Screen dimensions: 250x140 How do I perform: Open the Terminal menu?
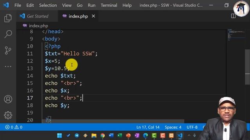109,5
